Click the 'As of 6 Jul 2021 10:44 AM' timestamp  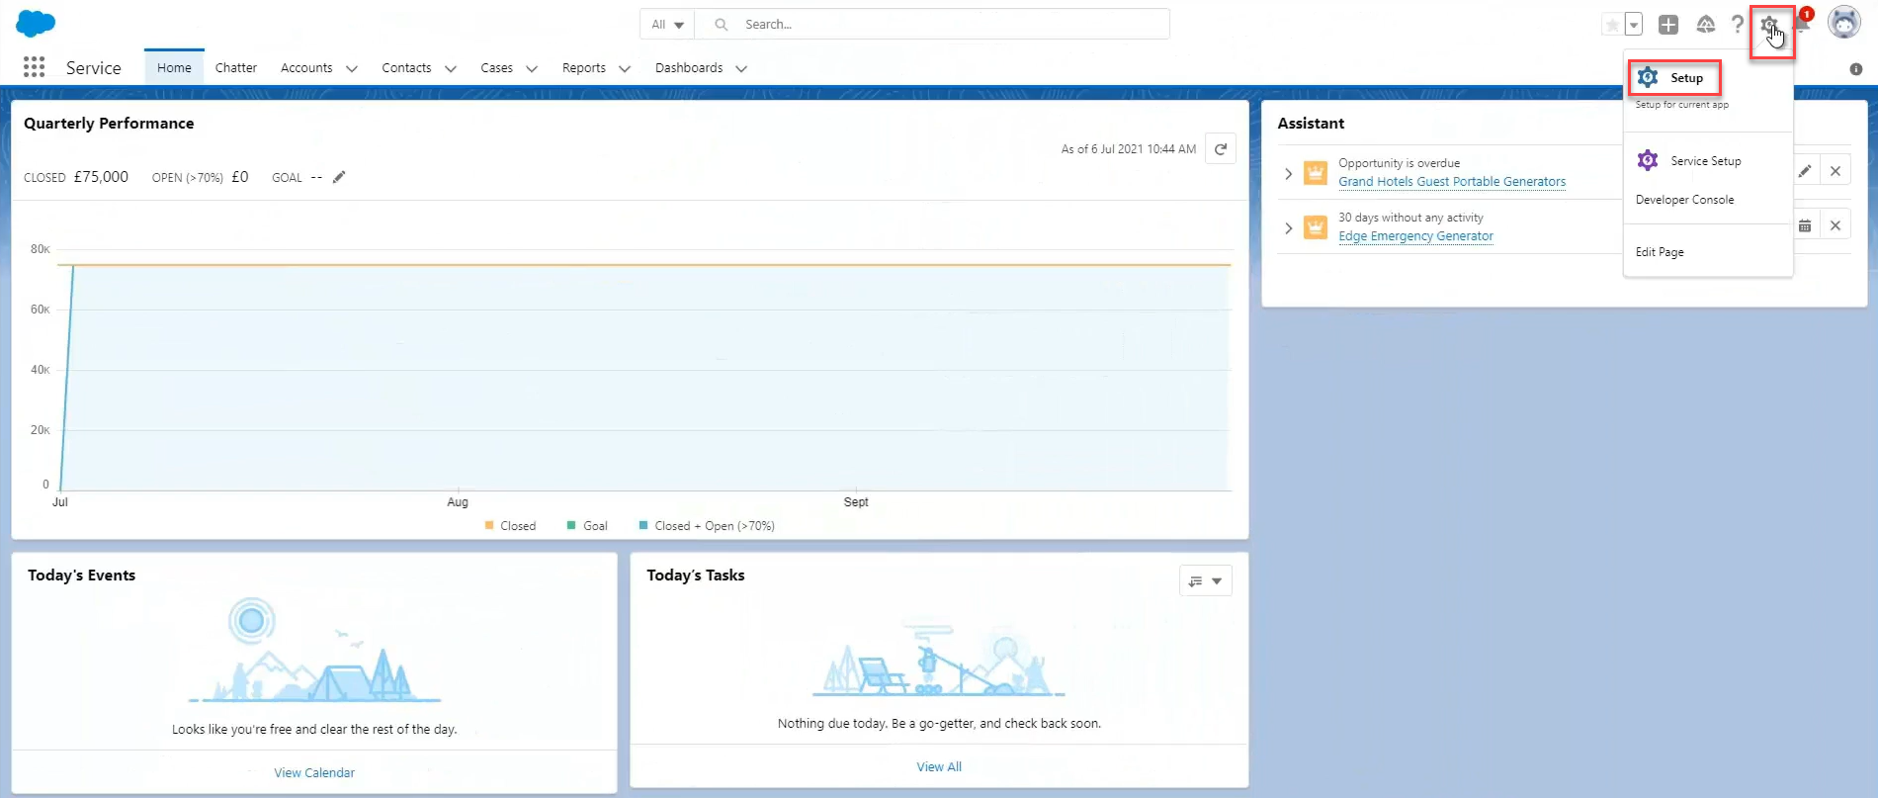pyautogui.click(x=1129, y=149)
